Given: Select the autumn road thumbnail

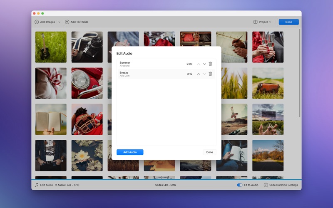Looking at the screenshot, I should [268, 155].
